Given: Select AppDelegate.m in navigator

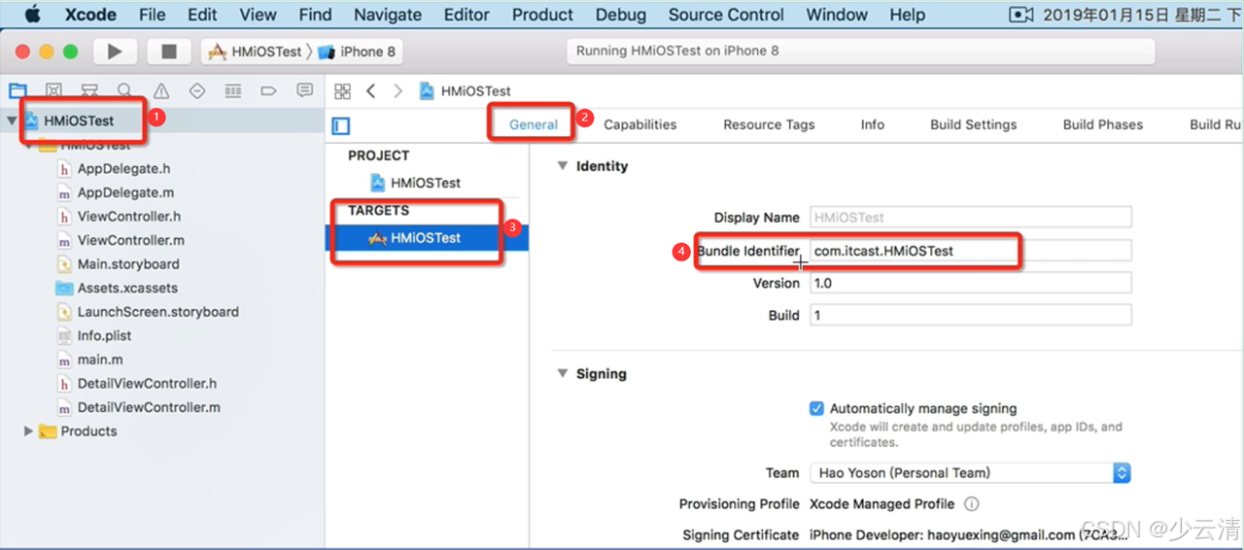Looking at the screenshot, I should tap(125, 192).
